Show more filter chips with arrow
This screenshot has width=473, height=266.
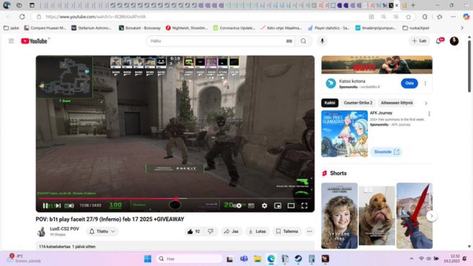coord(426,103)
